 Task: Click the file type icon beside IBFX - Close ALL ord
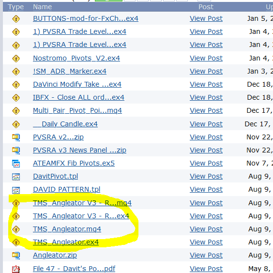tap(16, 98)
